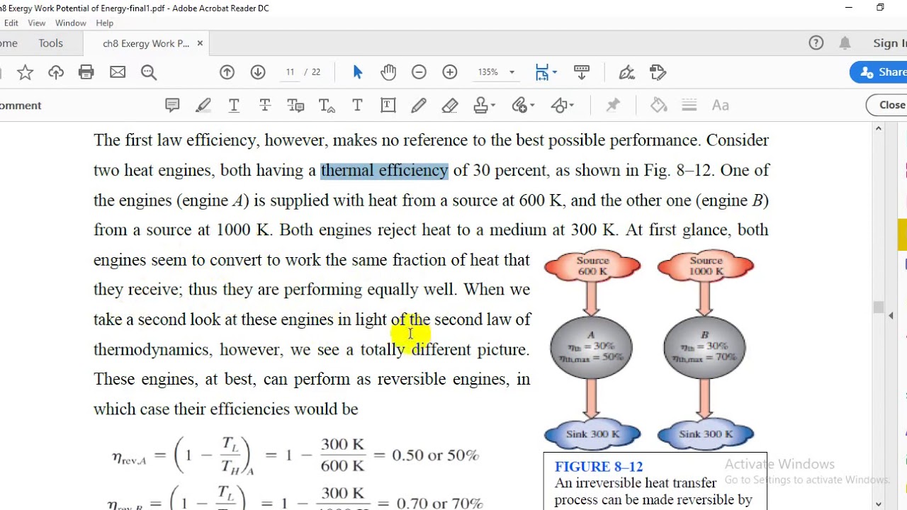Click the drawing shapes tool icon
Image resolution: width=907 pixels, height=510 pixels.
pos(559,106)
